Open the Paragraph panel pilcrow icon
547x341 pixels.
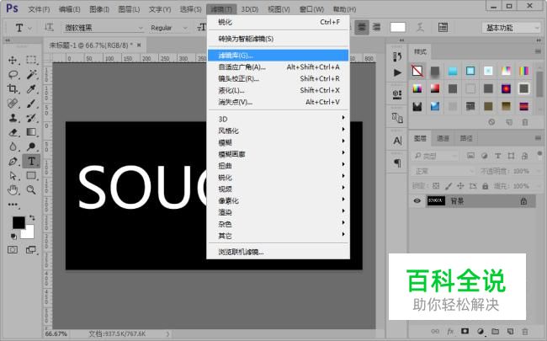click(x=397, y=163)
